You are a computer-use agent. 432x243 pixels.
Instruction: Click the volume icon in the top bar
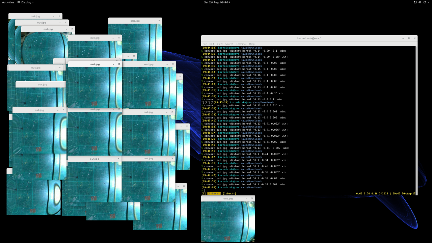point(420,2)
